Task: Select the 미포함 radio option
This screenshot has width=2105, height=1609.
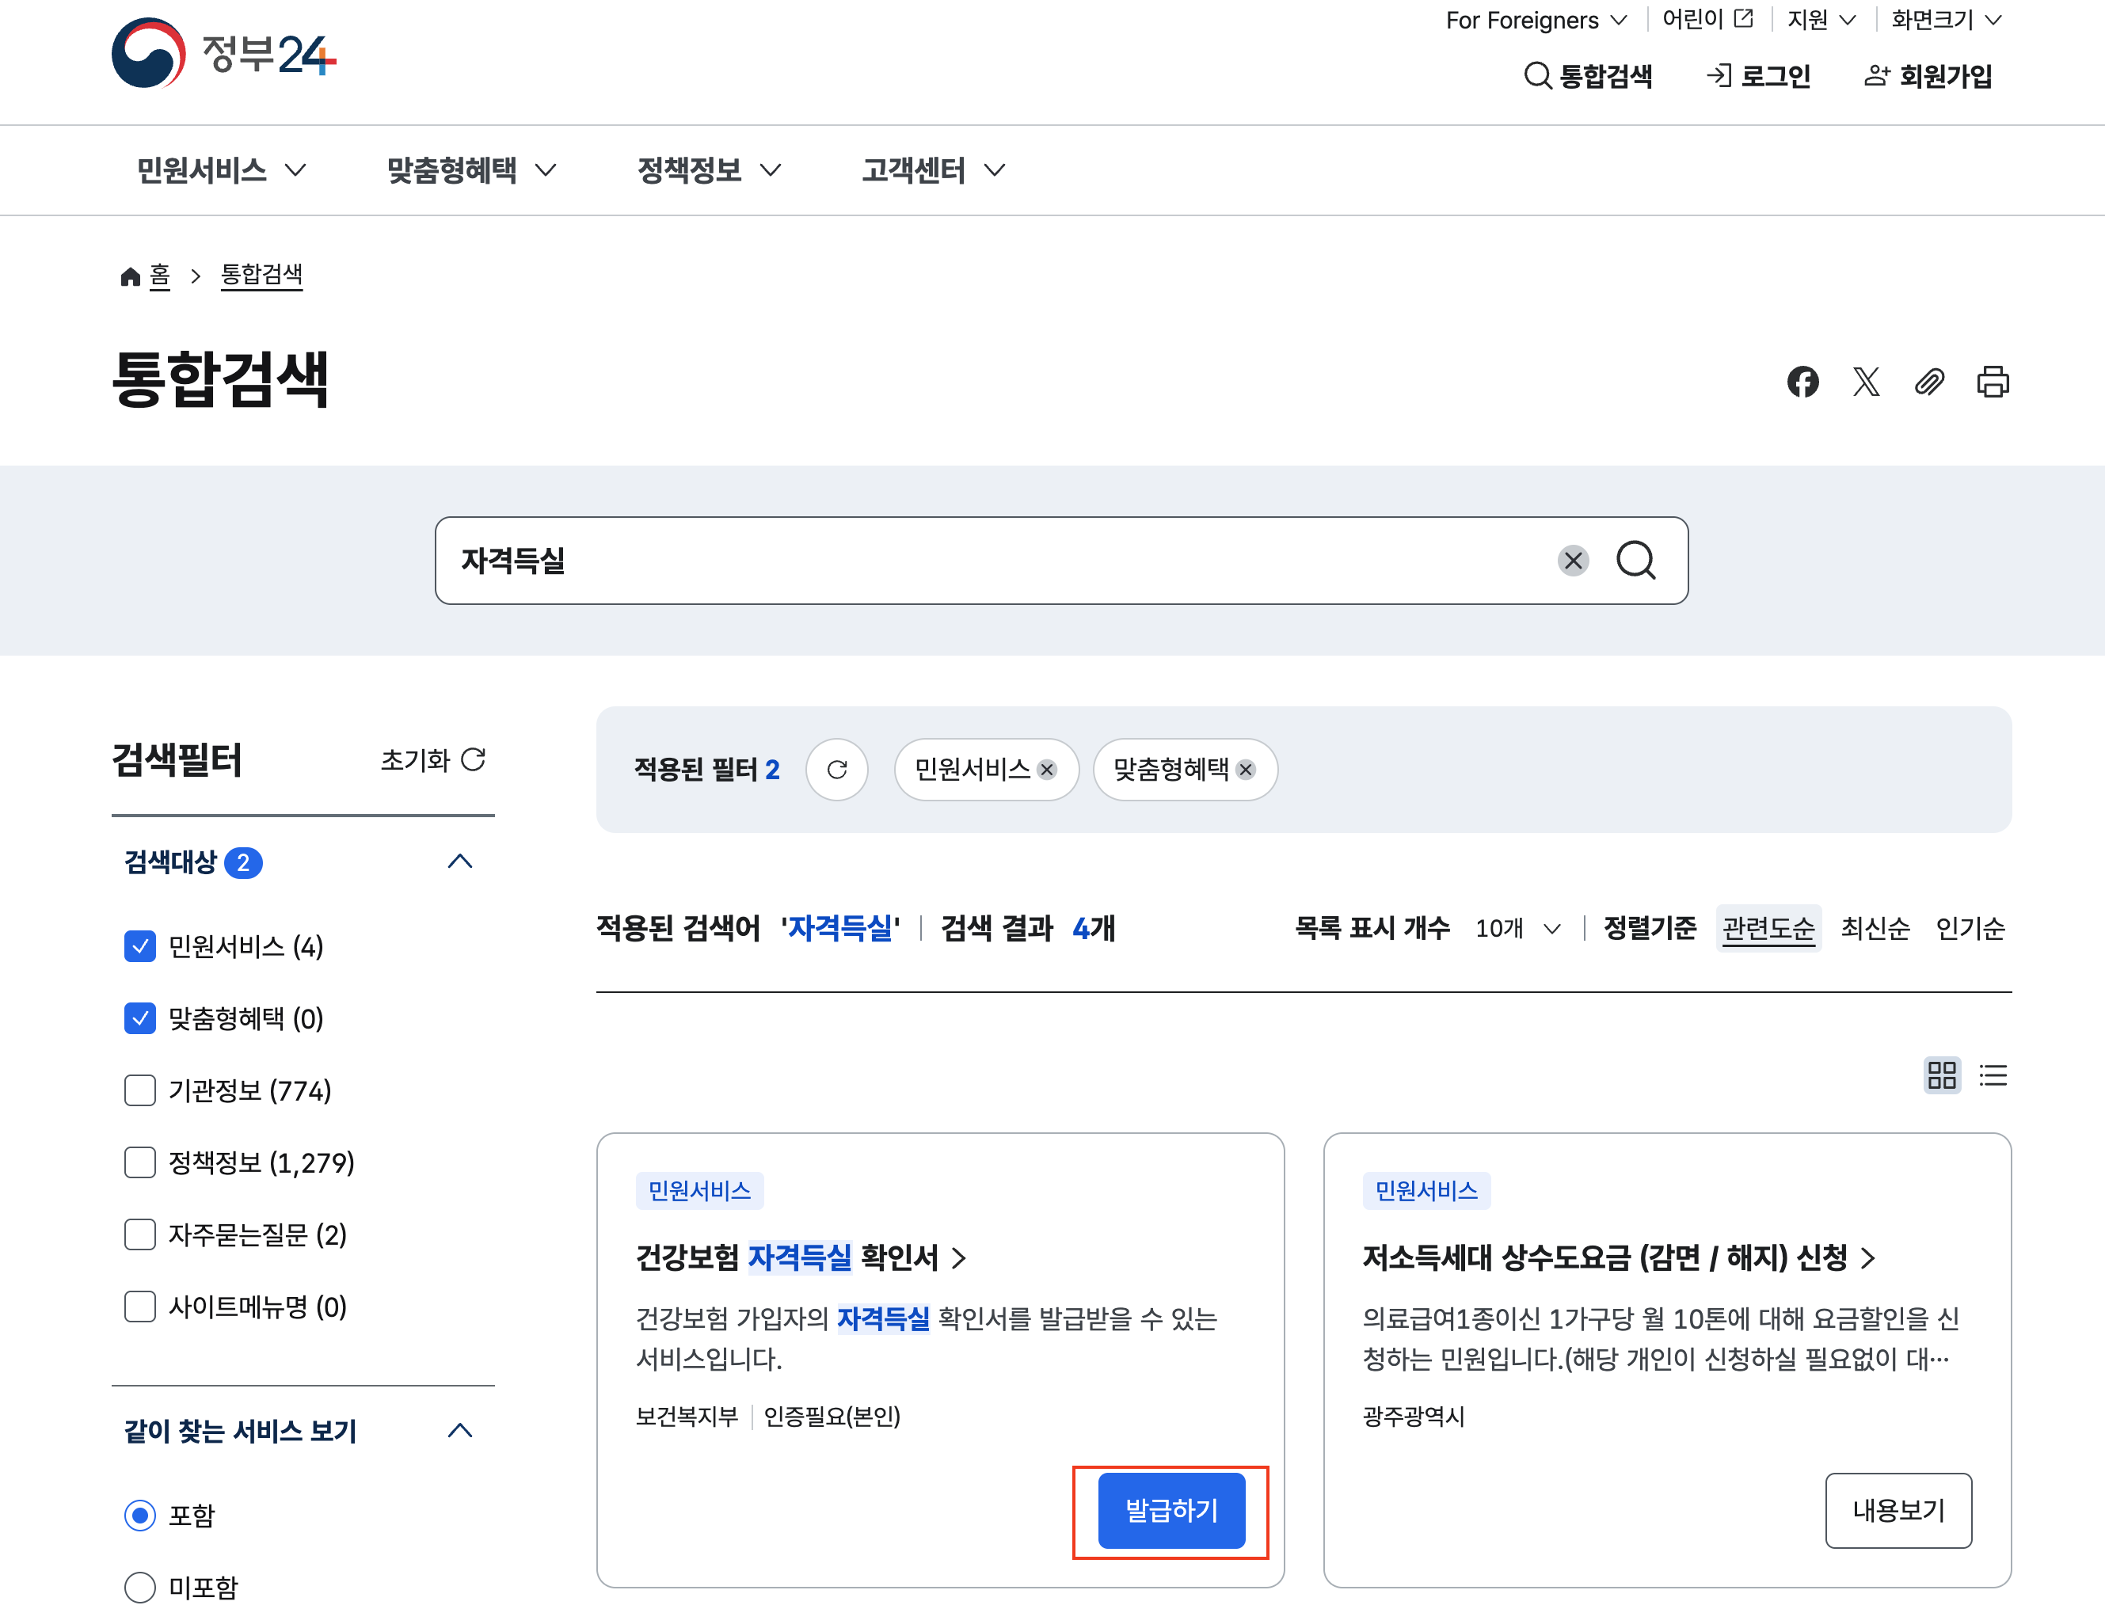Action: pos(140,1587)
